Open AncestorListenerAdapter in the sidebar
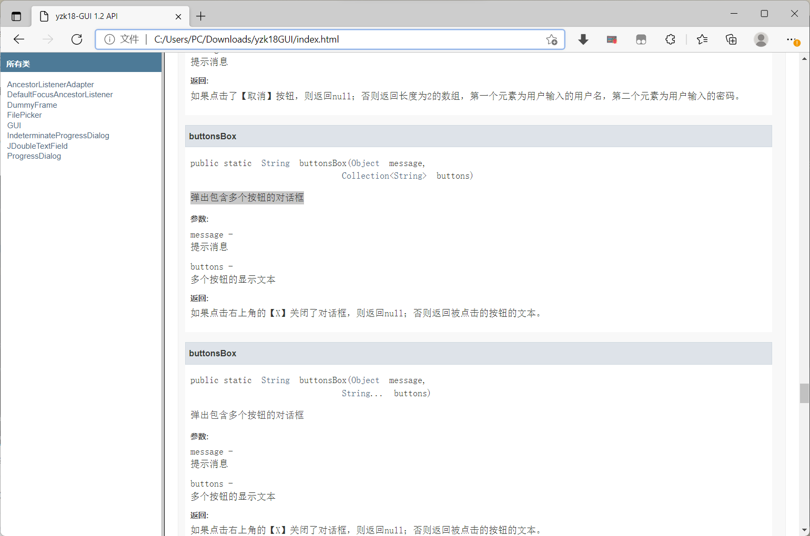The height and width of the screenshot is (536, 810). click(x=50, y=84)
